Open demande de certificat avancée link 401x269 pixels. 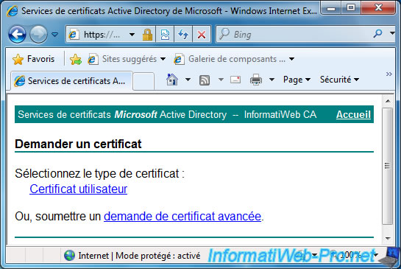pos(182,216)
